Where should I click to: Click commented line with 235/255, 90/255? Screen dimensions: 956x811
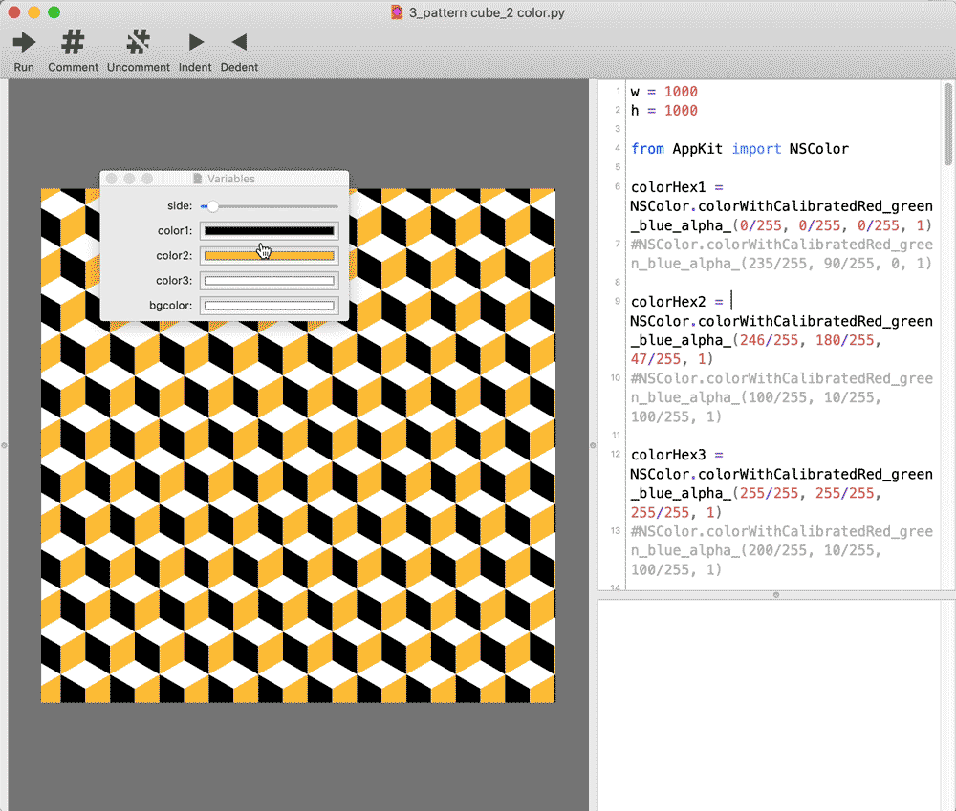[781, 254]
